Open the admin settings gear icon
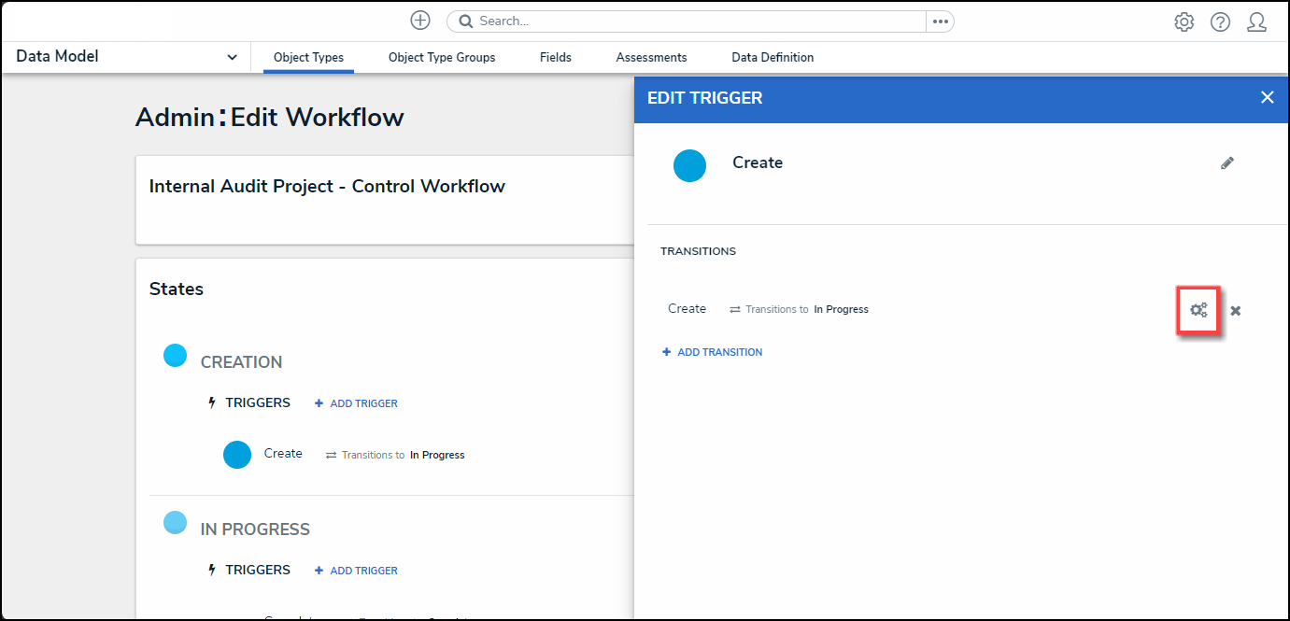The height and width of the screenshot is (621, 1290). tap(1184, 22)
